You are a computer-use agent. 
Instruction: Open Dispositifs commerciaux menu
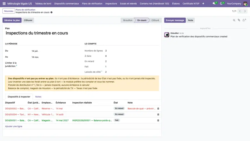tap(66, 4)
